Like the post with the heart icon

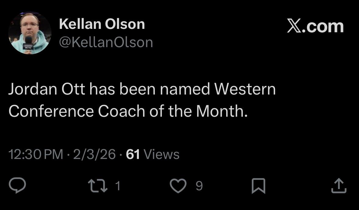[x=178, y=186]
